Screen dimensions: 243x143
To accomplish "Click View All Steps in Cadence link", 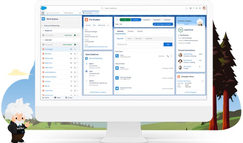I will pos(98,92).
